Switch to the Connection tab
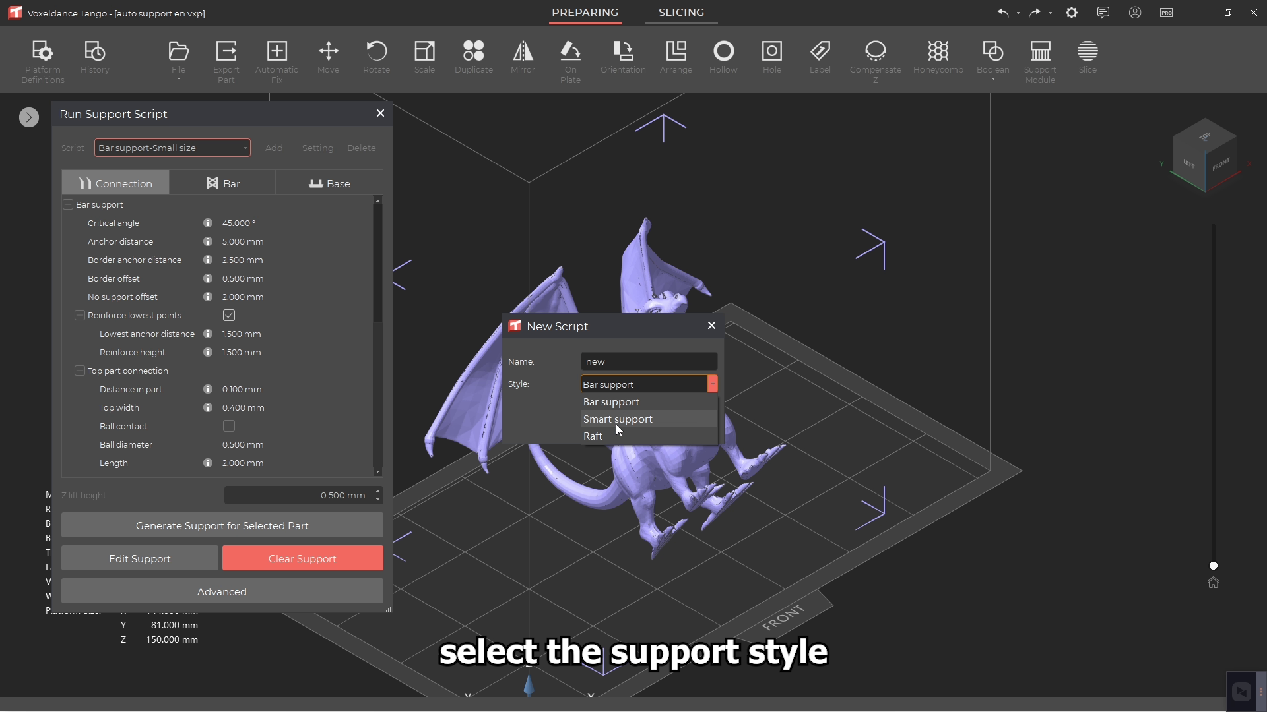This screenshot has height=712, width=1267. [x=115, y=183]
